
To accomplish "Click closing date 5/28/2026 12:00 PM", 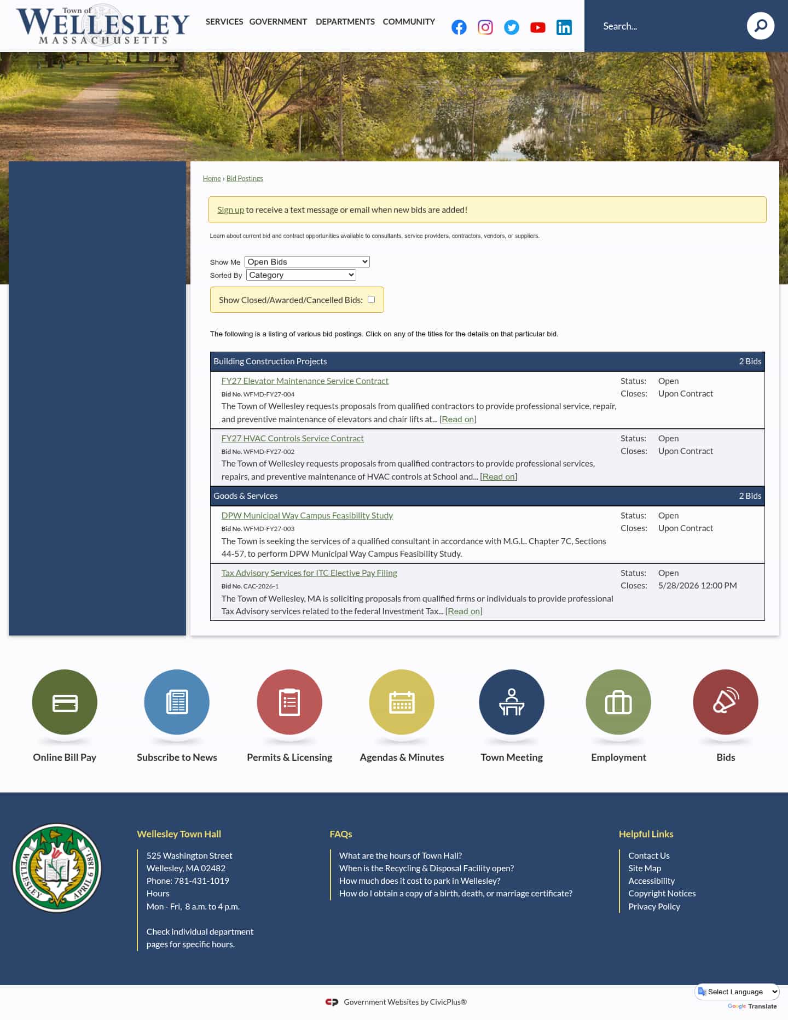I will point(698,586).
